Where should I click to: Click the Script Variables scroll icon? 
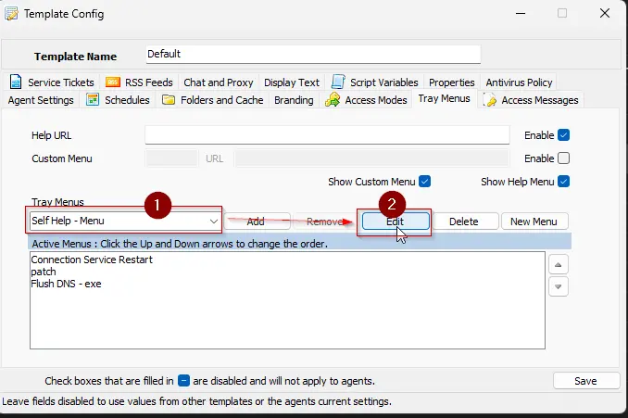[338, 82]
